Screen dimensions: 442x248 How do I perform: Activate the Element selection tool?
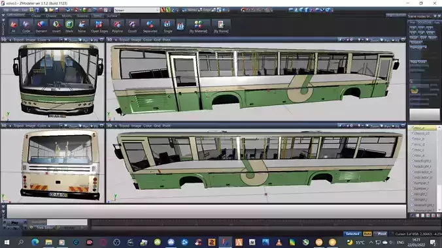click(41, 27)
